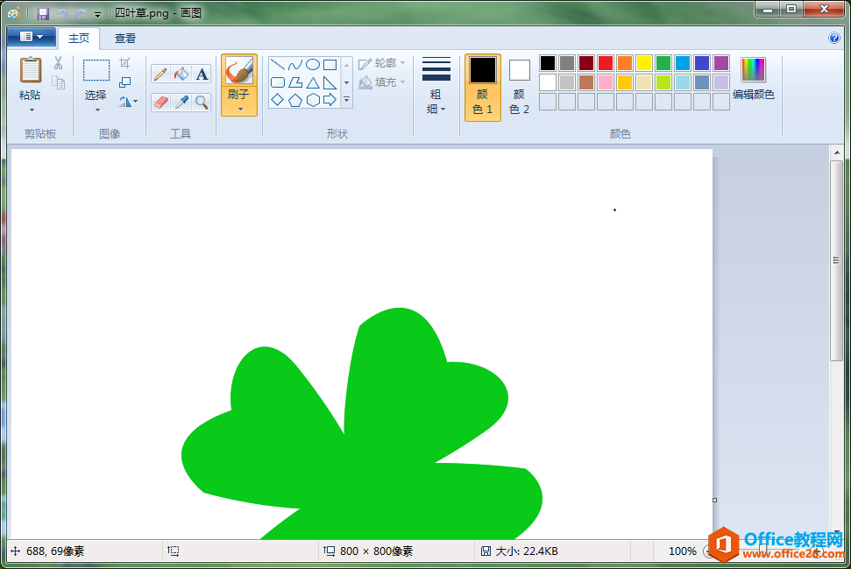Click the vertical scrollbar up arrow

click(836, 153)
